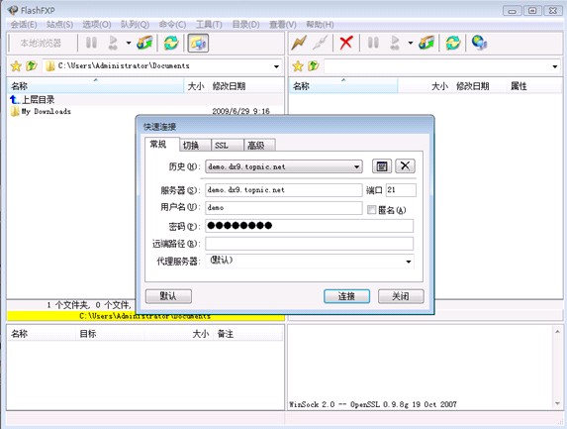
Task: Click the 服务器 server input field
Action: [283, 190]
